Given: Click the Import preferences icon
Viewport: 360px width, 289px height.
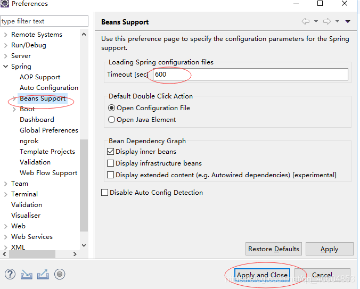Looking at the screenshot, I should point(27,274).
